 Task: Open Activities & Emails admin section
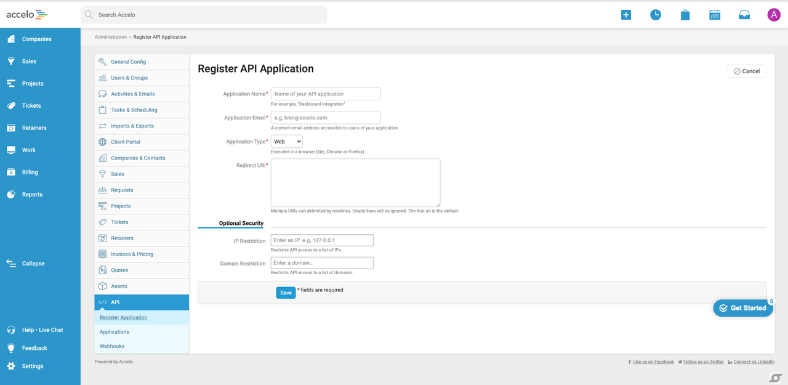[142, 94]
